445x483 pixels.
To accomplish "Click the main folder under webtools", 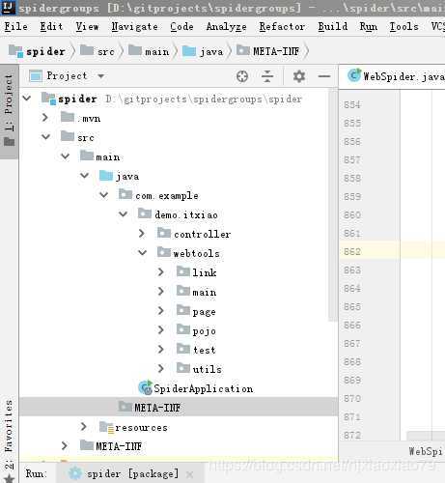I will coord(197,292).
